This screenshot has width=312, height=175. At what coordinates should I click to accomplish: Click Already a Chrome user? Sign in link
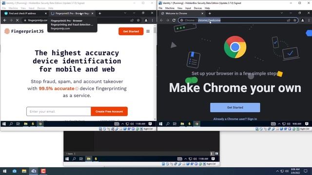pos(235,119)
